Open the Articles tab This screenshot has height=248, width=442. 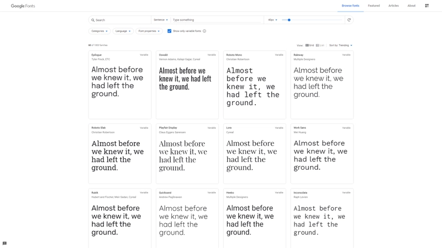393,6
